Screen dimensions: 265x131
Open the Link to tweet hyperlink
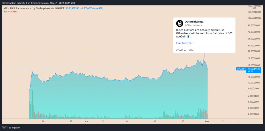(x=184, y=43)
